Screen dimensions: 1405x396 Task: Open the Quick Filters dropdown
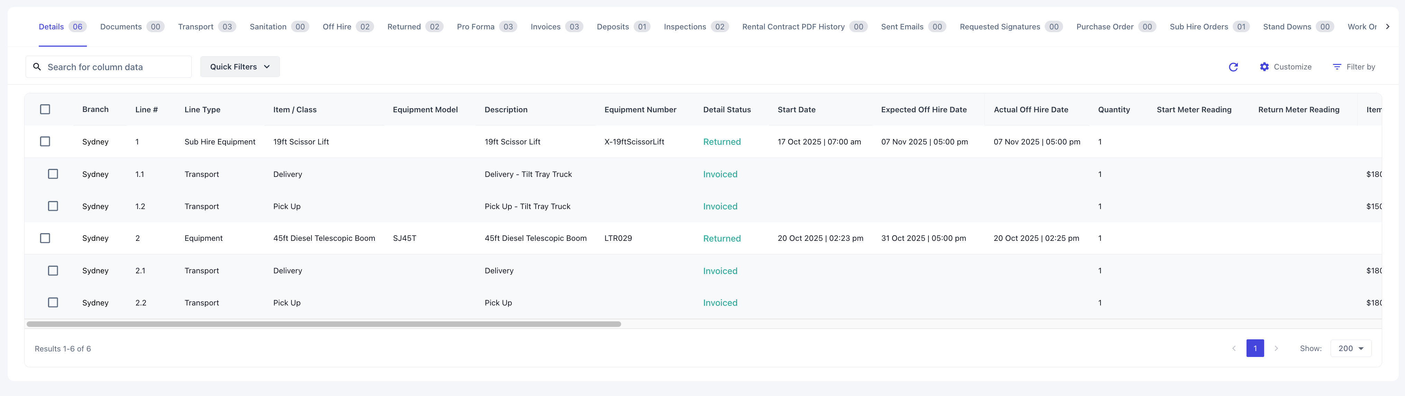point(240,66)
